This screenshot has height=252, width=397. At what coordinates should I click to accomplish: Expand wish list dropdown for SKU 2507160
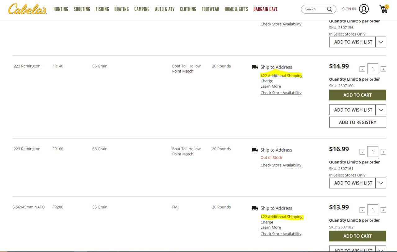pyautogui.click(x=381, y=110)
